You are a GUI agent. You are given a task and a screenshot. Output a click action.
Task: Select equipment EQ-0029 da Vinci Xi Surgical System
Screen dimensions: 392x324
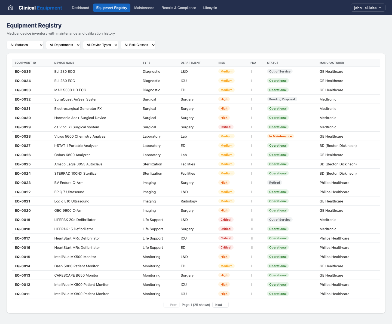[77, 127]
